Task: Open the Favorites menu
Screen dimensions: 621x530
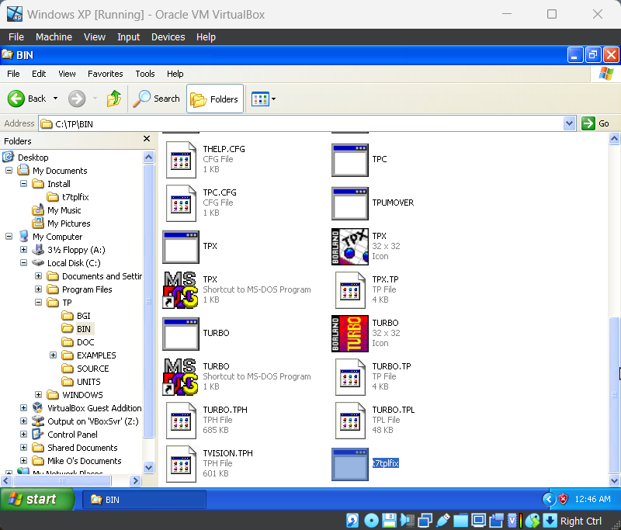Action: (106, 74)
